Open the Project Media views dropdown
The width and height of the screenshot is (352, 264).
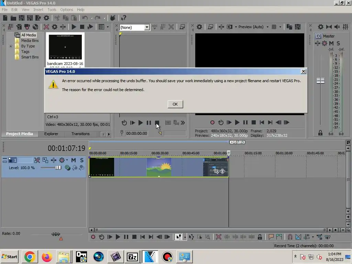pos(108,27)
